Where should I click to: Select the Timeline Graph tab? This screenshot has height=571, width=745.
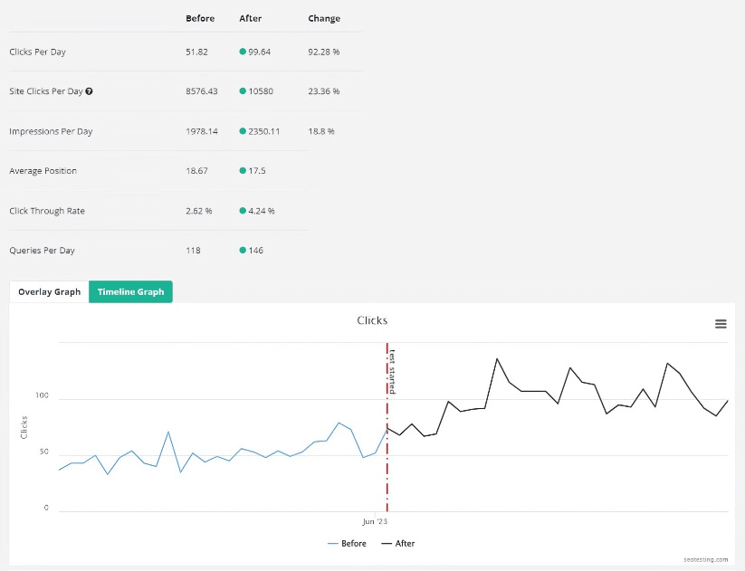(130, 292)
